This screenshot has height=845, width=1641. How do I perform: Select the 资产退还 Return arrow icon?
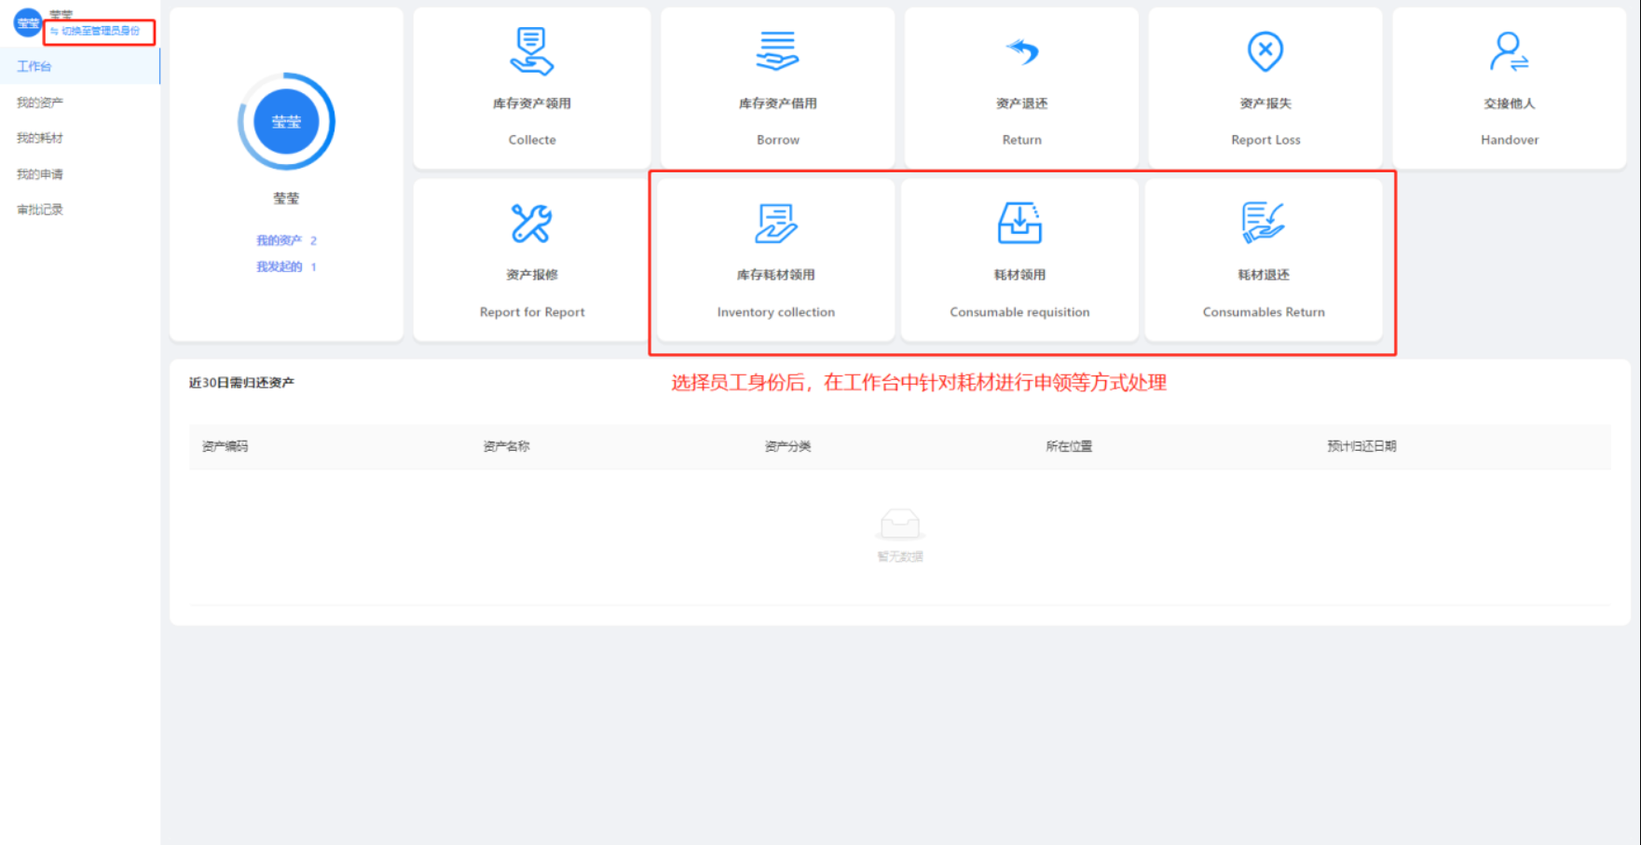[1021, 51]
